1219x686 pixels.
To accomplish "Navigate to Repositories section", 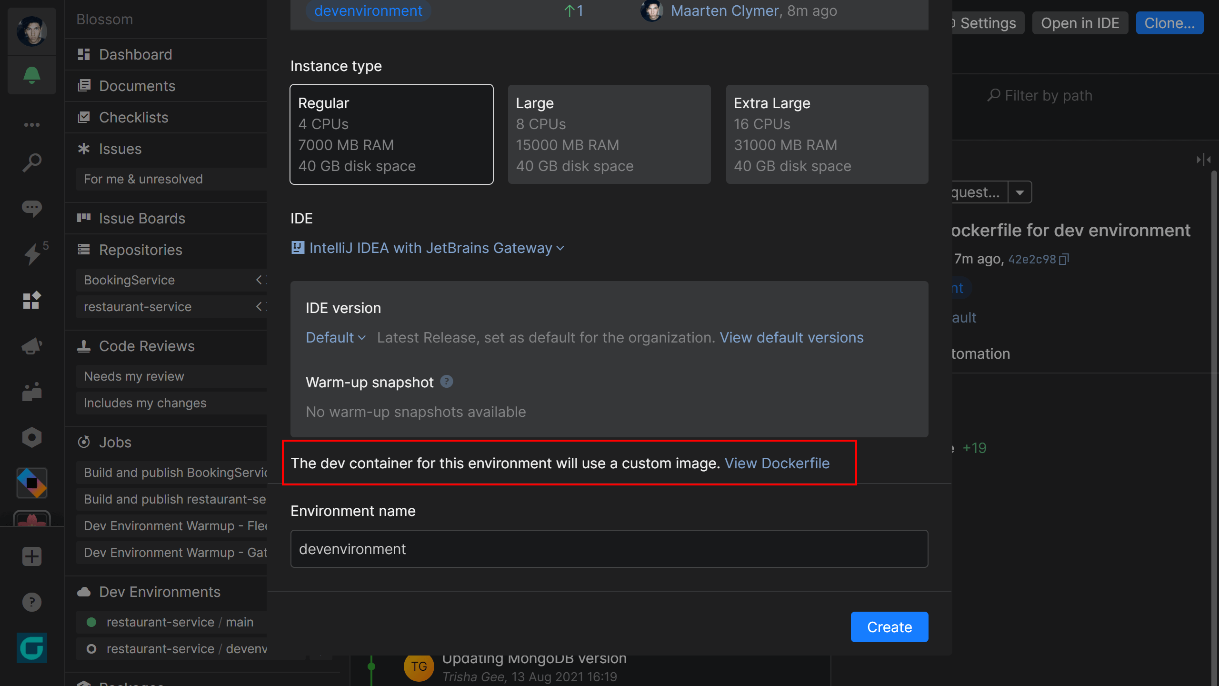I will click(x=140, y=249).
